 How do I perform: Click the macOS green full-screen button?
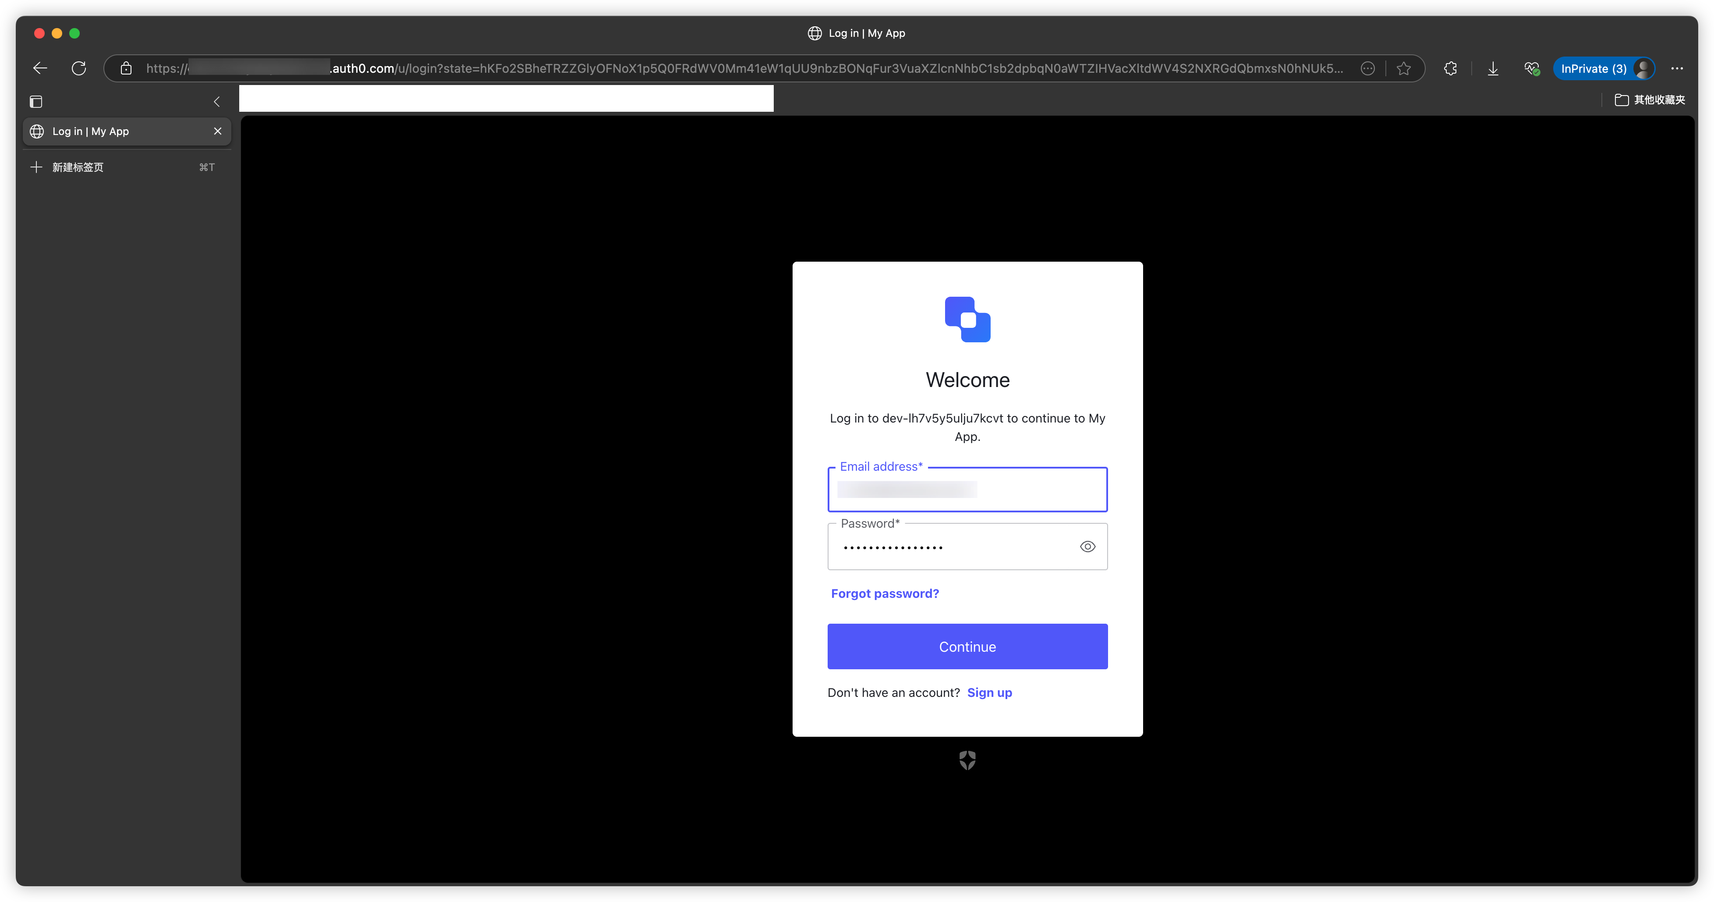tap(74, 33)
